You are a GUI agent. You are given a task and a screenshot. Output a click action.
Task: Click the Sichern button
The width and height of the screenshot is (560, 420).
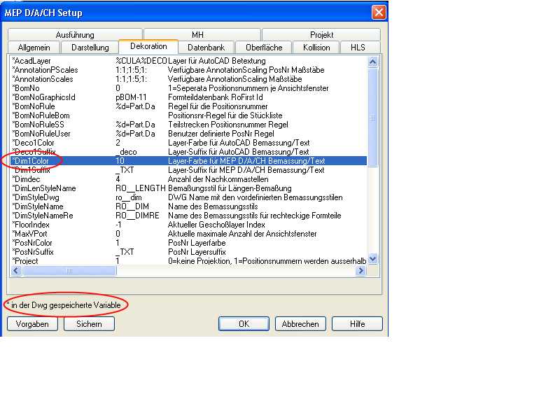click(x=90, y=324)
